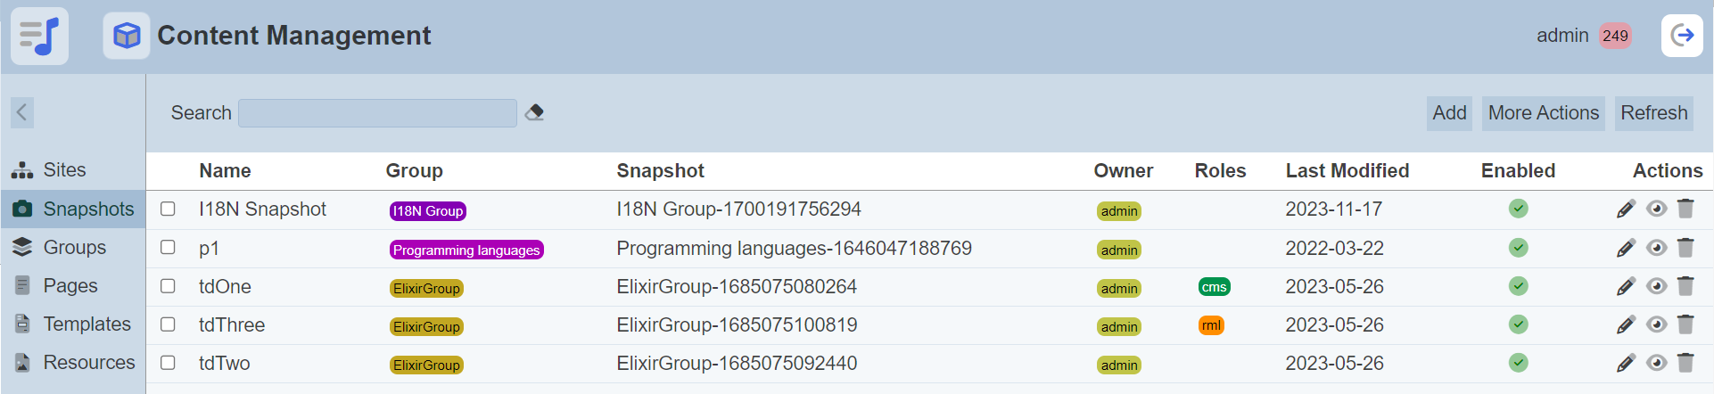This screenshot has width=1714, height=394.
Task: Collapse the sidebar with chevron arrow
Action: tap(22, 112)
